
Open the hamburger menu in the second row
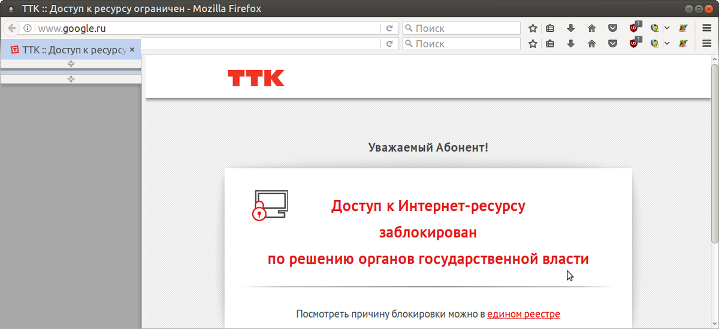(x=707, y=44)
